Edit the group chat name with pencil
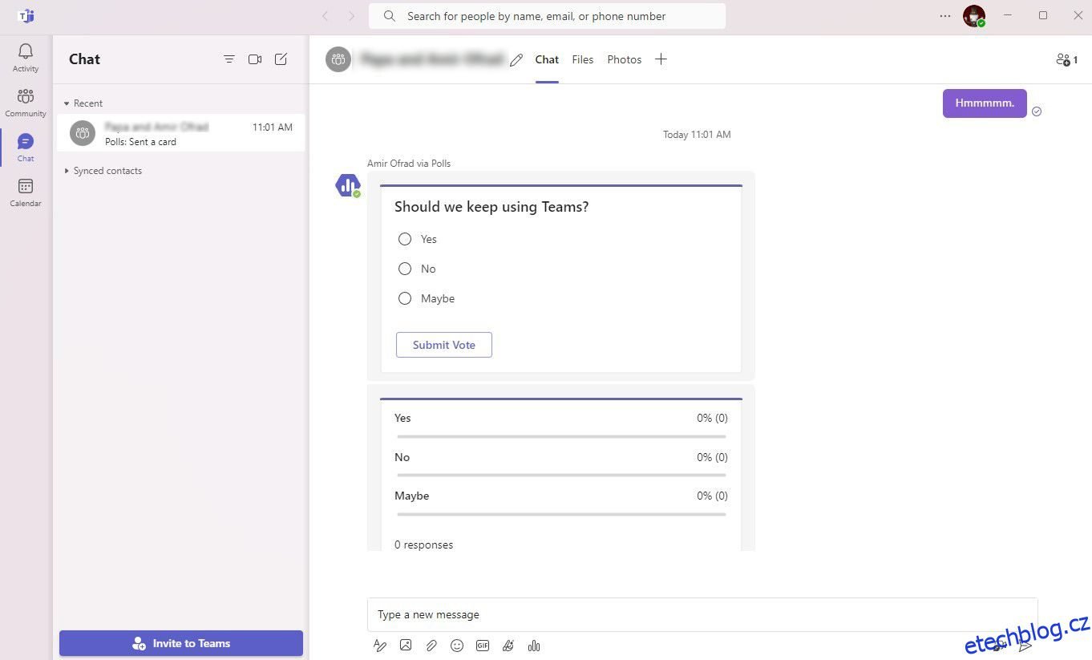Image resolution: width=1092 pixels, height=660 pixels. (x=516, y=60)
